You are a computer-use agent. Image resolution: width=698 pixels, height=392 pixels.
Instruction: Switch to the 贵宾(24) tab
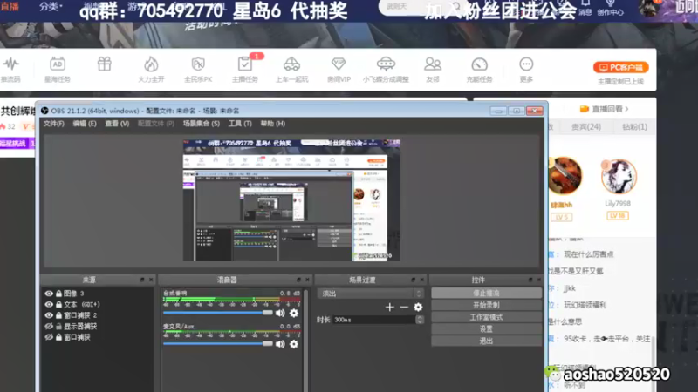[x=586, y=127]
